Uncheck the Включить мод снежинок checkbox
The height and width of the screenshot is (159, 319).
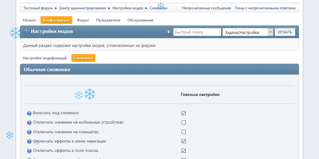(183, 113)
